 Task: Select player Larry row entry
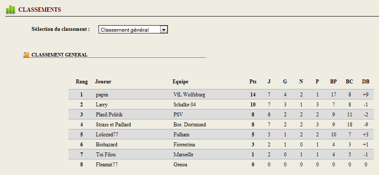[x=102, y=105]
